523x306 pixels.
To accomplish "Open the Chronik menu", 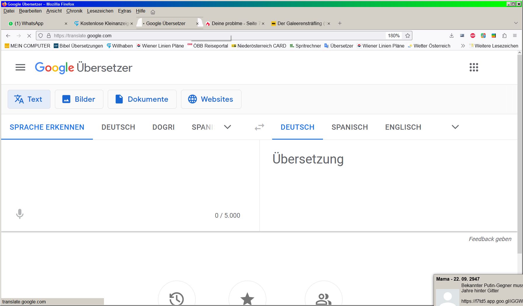I will point(74,11).
